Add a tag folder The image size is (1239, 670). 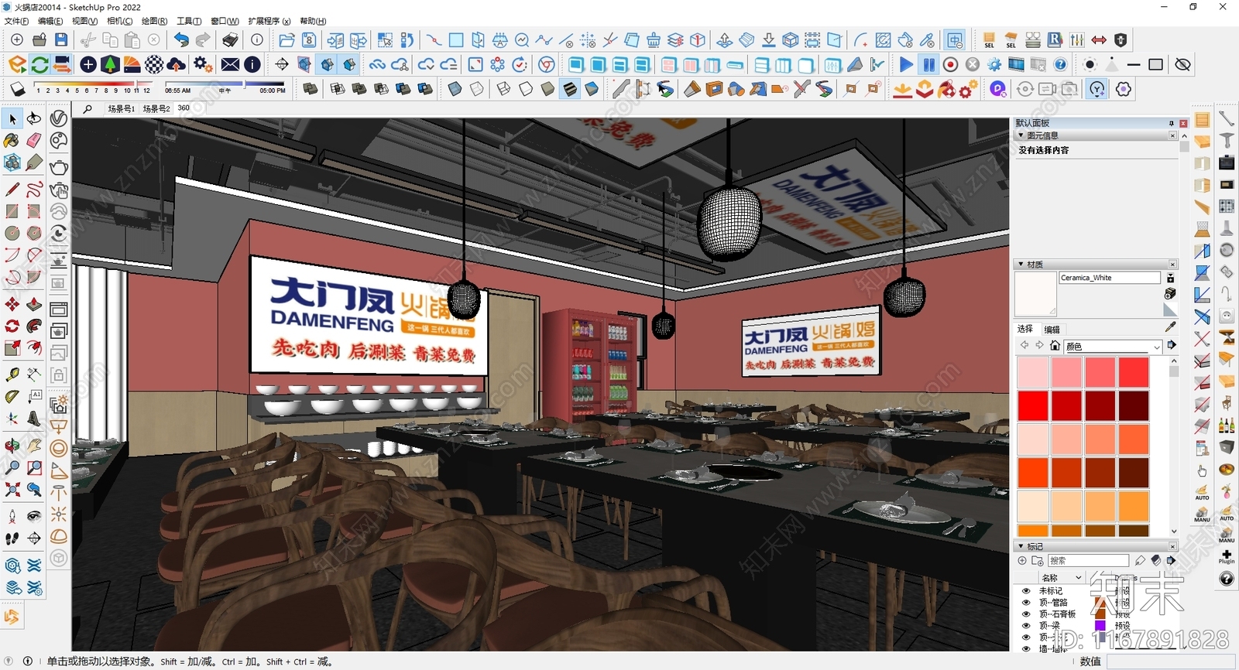[x=1038, y=560]
